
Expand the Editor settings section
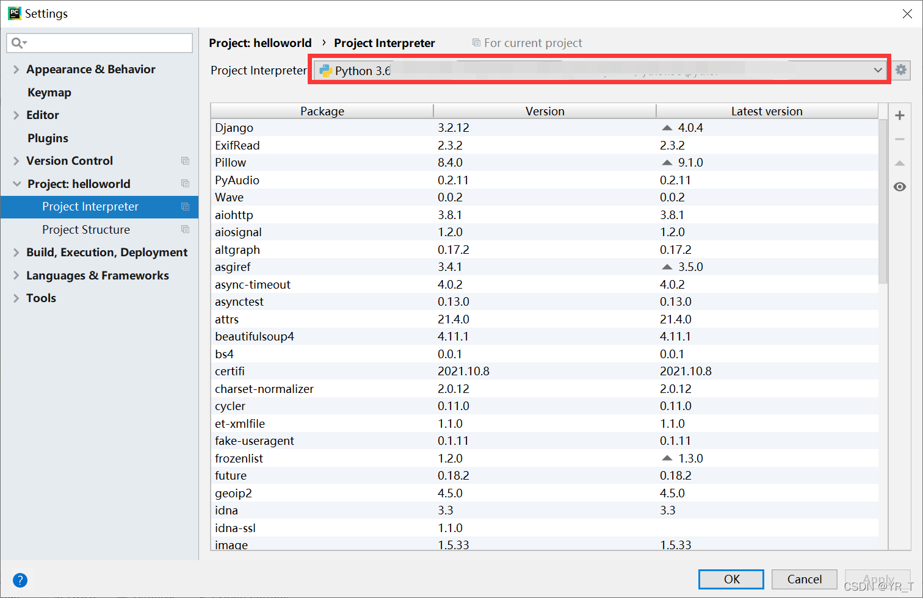[16, 115]
